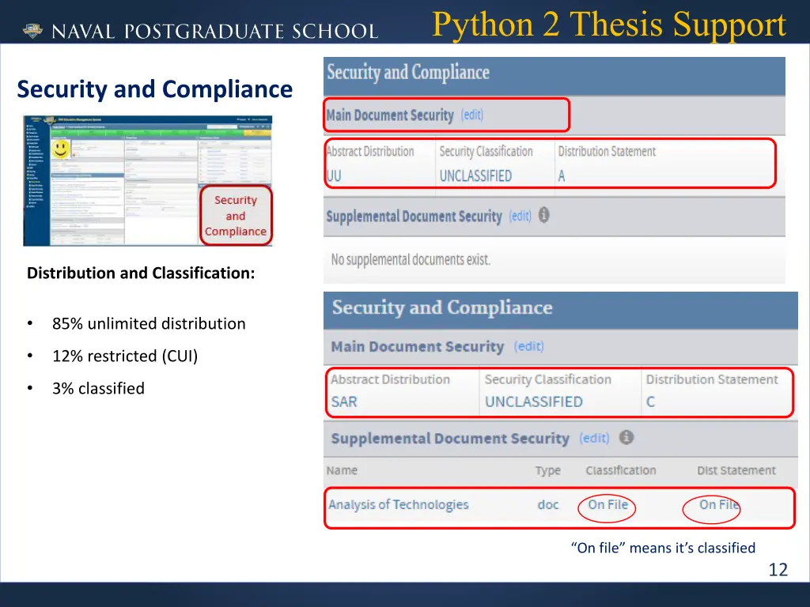This screenshot has width=810, height=607.
Task: Click the lower 'Abstract Distribution' label
Action: coord(390,379)
